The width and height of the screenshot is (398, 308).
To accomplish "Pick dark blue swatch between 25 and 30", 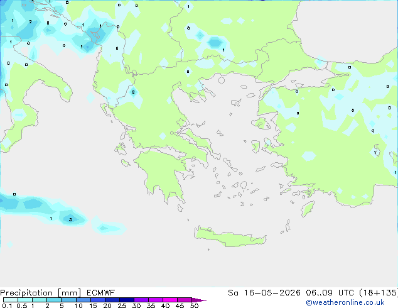I will click(x=127, y=300).
